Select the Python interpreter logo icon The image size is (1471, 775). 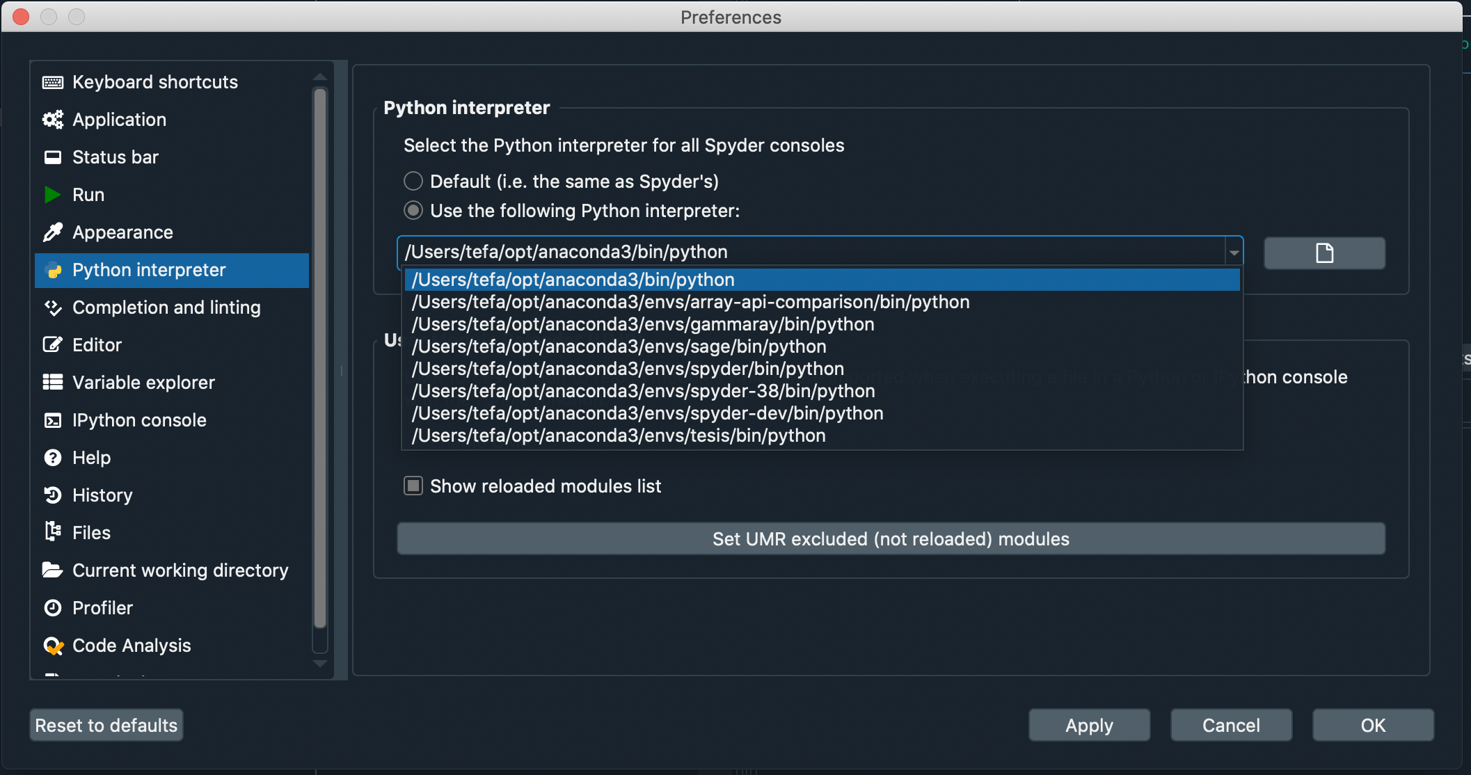coord(54,270)
